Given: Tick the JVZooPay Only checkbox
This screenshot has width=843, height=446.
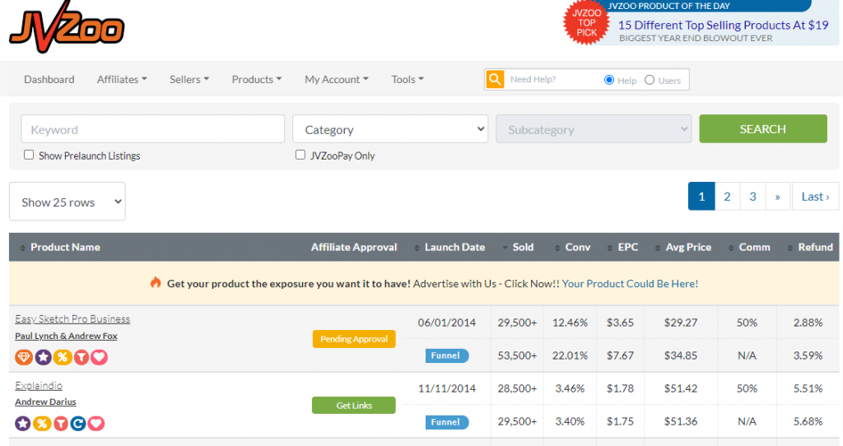Looking at the screenshot, I should tap(300, 155).
